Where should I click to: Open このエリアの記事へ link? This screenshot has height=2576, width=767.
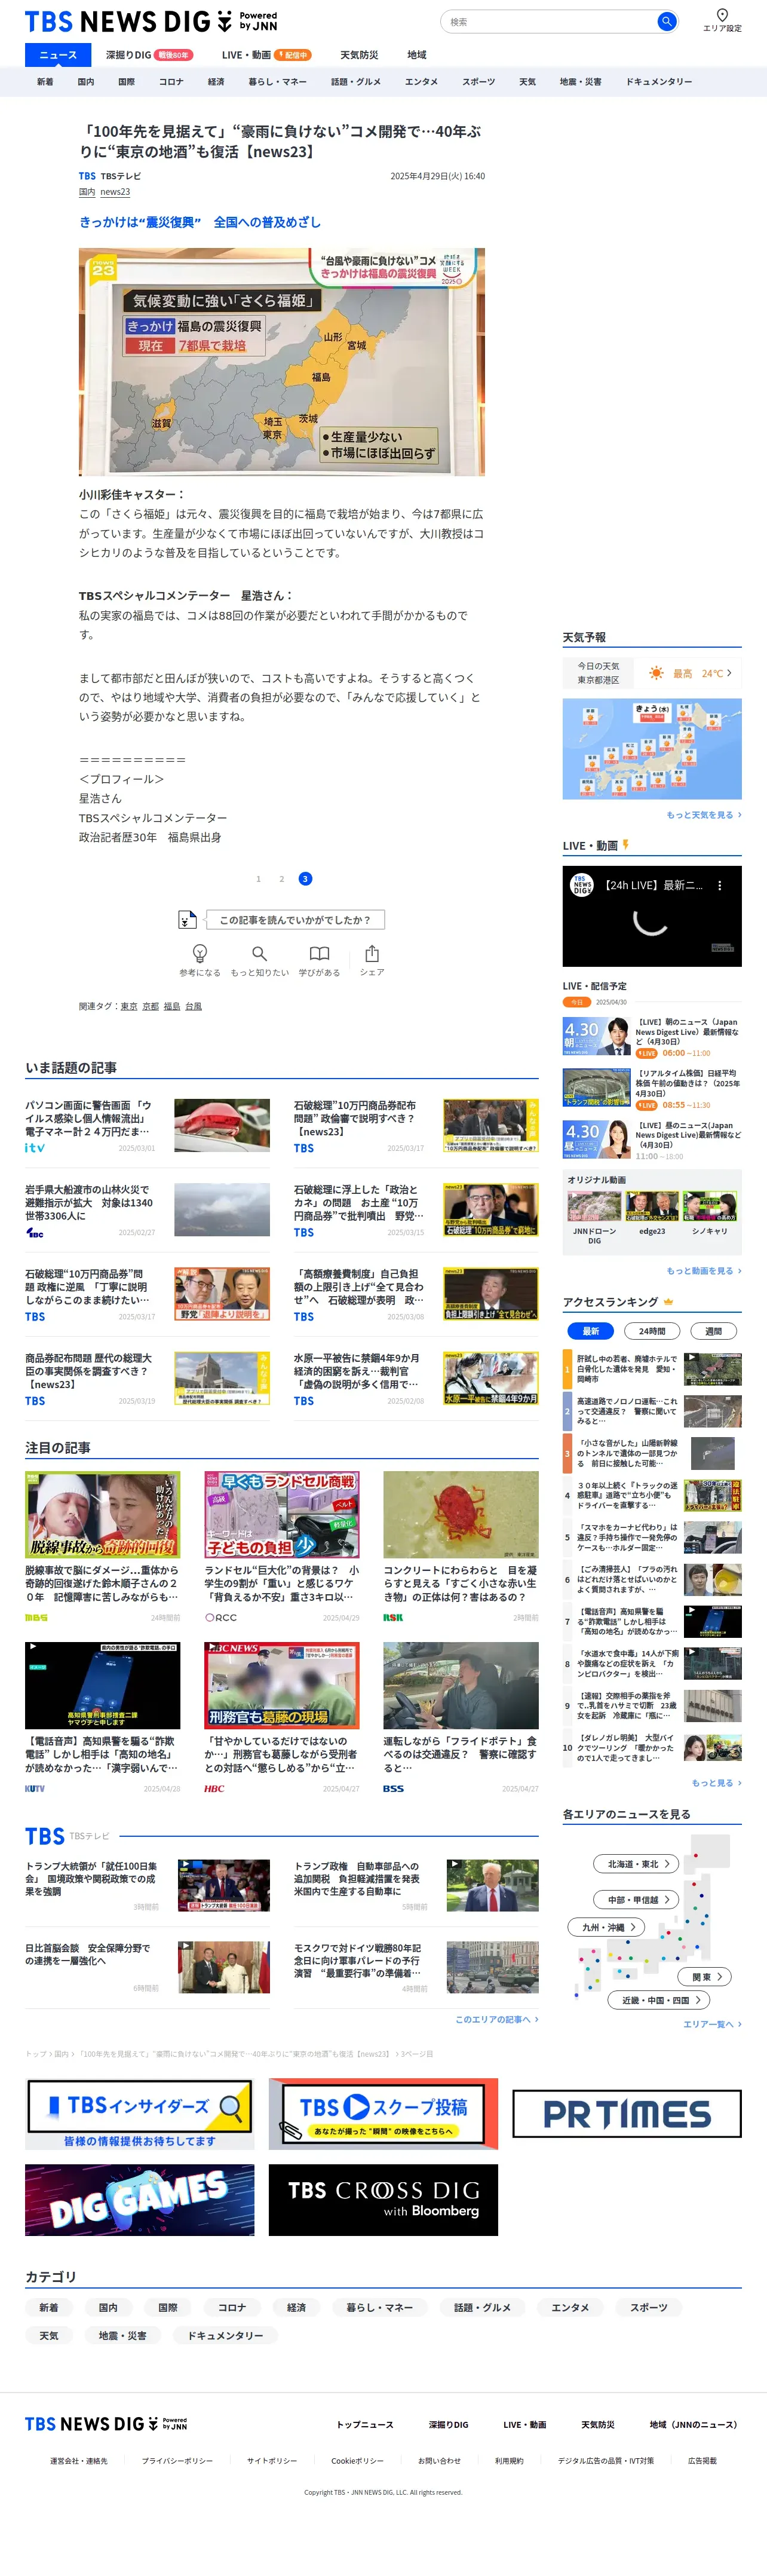click(497, 2019)
